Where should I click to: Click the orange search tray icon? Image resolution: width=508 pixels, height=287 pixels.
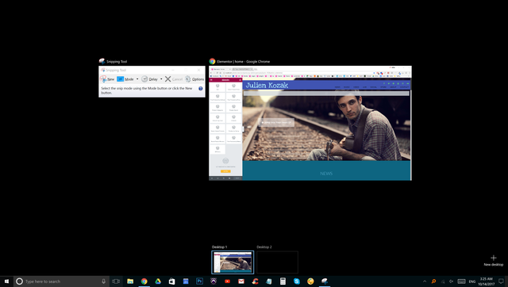click(x=433, y=281)
